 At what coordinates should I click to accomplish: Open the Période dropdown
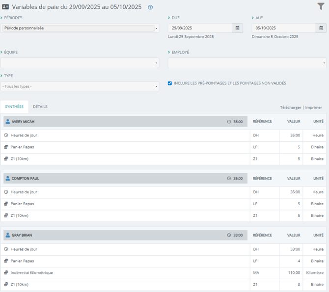(80, 28)
